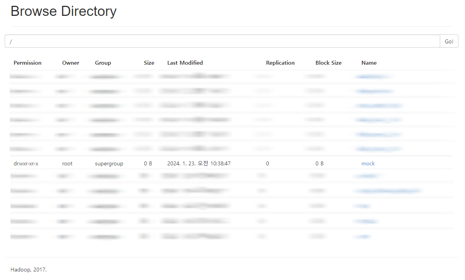Click the Block Size column header
Screen dimensions: 465x280
[x=328, y=63]
